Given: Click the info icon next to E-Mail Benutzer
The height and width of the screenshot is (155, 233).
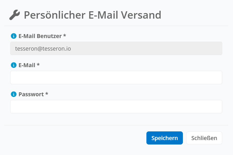Looking at the screenshot, I should tap(14, 36).
